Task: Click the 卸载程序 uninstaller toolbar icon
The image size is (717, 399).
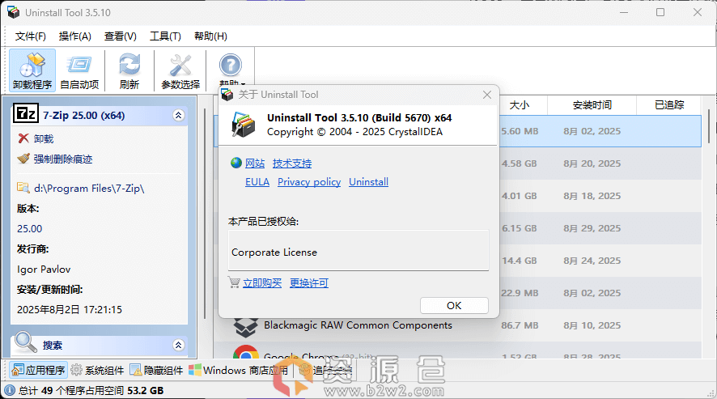Action: pos(32,70)
